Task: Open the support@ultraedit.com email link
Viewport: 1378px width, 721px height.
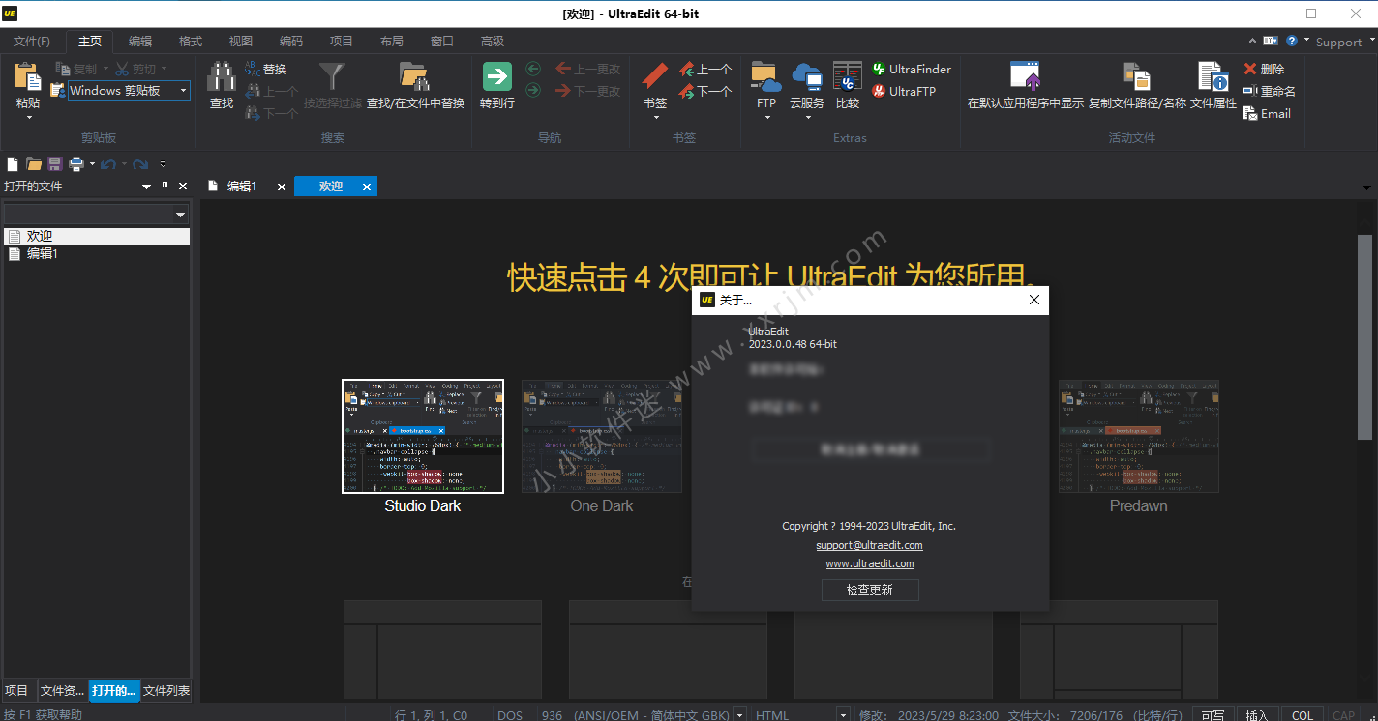Action: tap(869, 545)
